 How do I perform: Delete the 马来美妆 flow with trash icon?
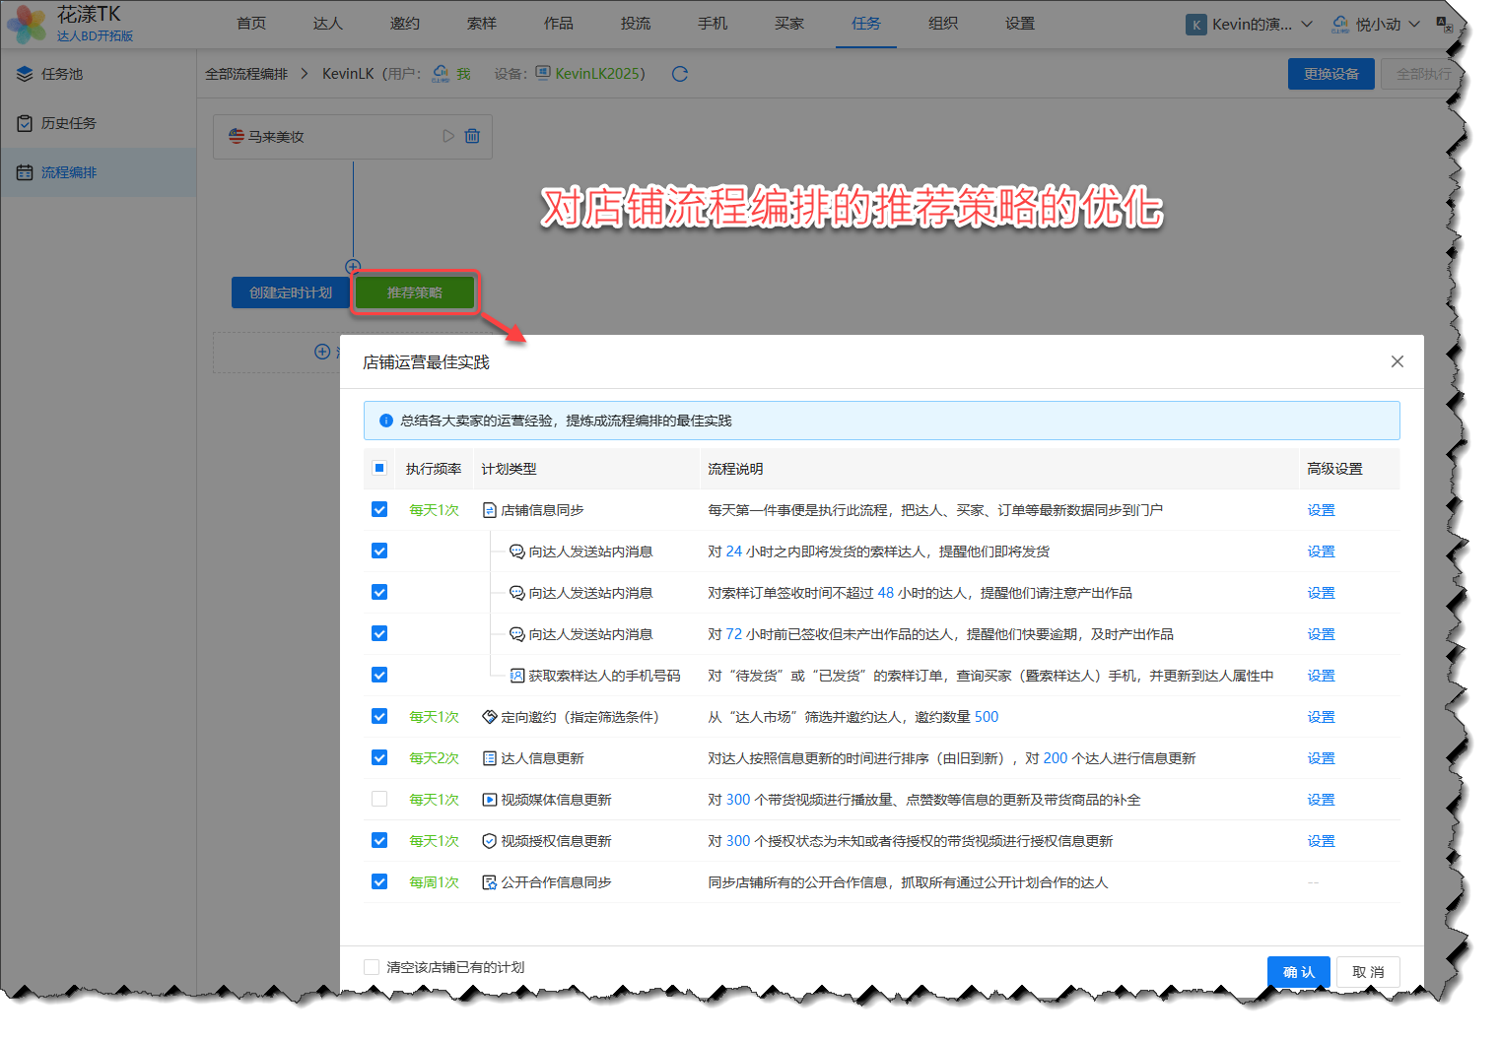tap(472, 136)
